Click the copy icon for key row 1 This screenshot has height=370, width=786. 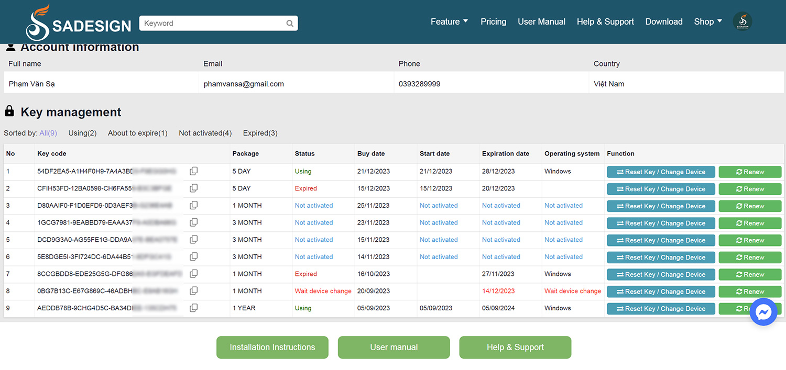pos(193,171)
